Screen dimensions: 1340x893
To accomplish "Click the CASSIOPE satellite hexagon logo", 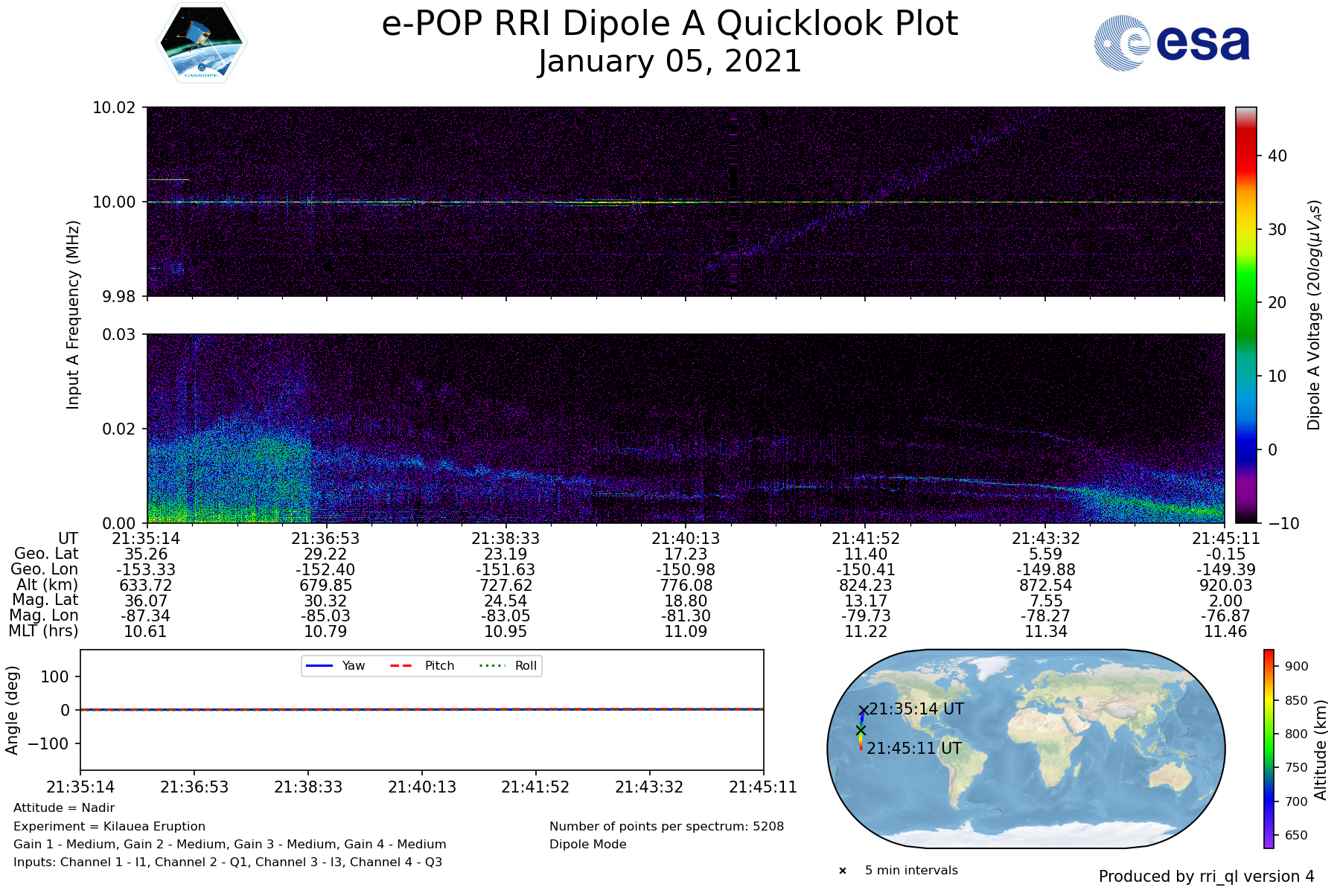I will coord(201,42).
